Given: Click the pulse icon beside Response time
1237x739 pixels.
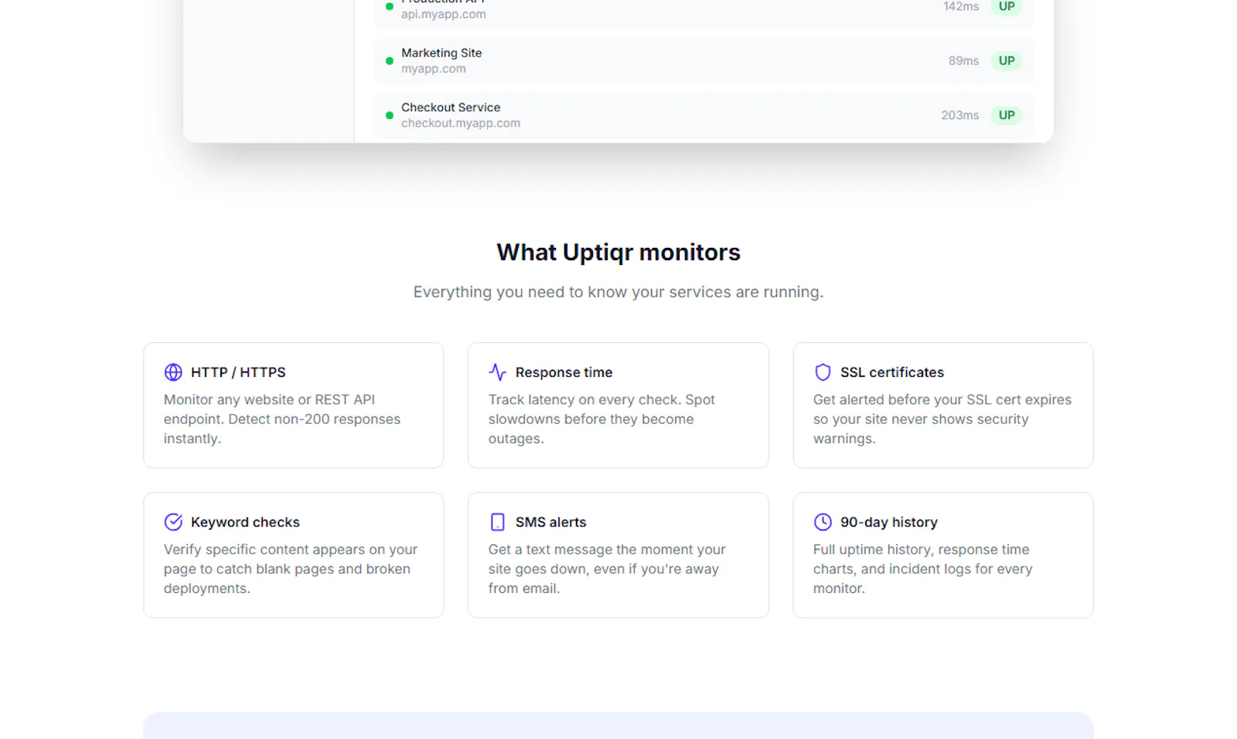Looking at the screenshot, I should (498, 372).
